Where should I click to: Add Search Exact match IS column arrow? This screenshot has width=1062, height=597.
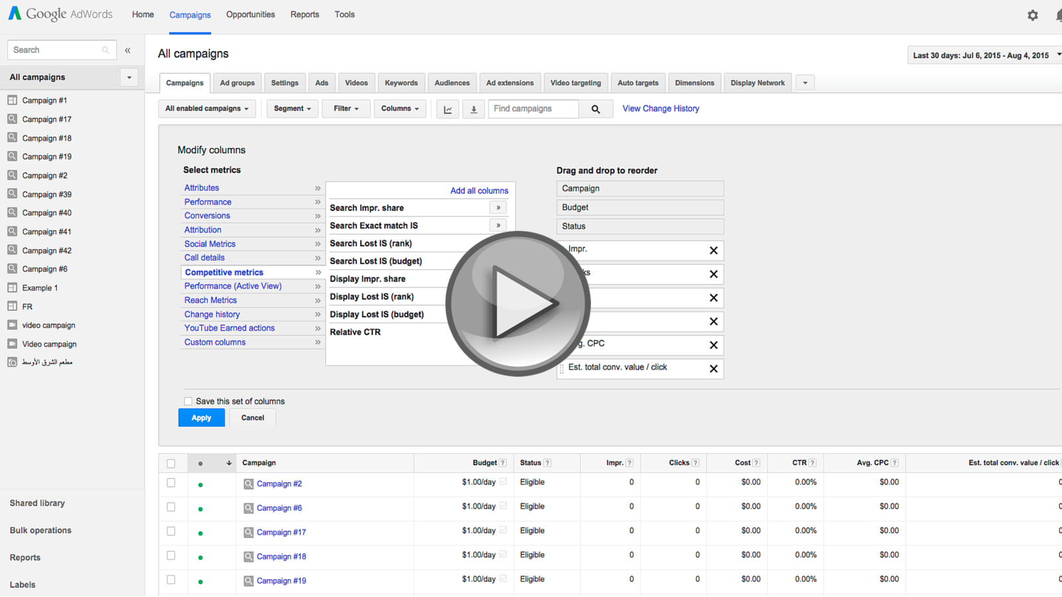pyautogui.click(x=498, y=226)
